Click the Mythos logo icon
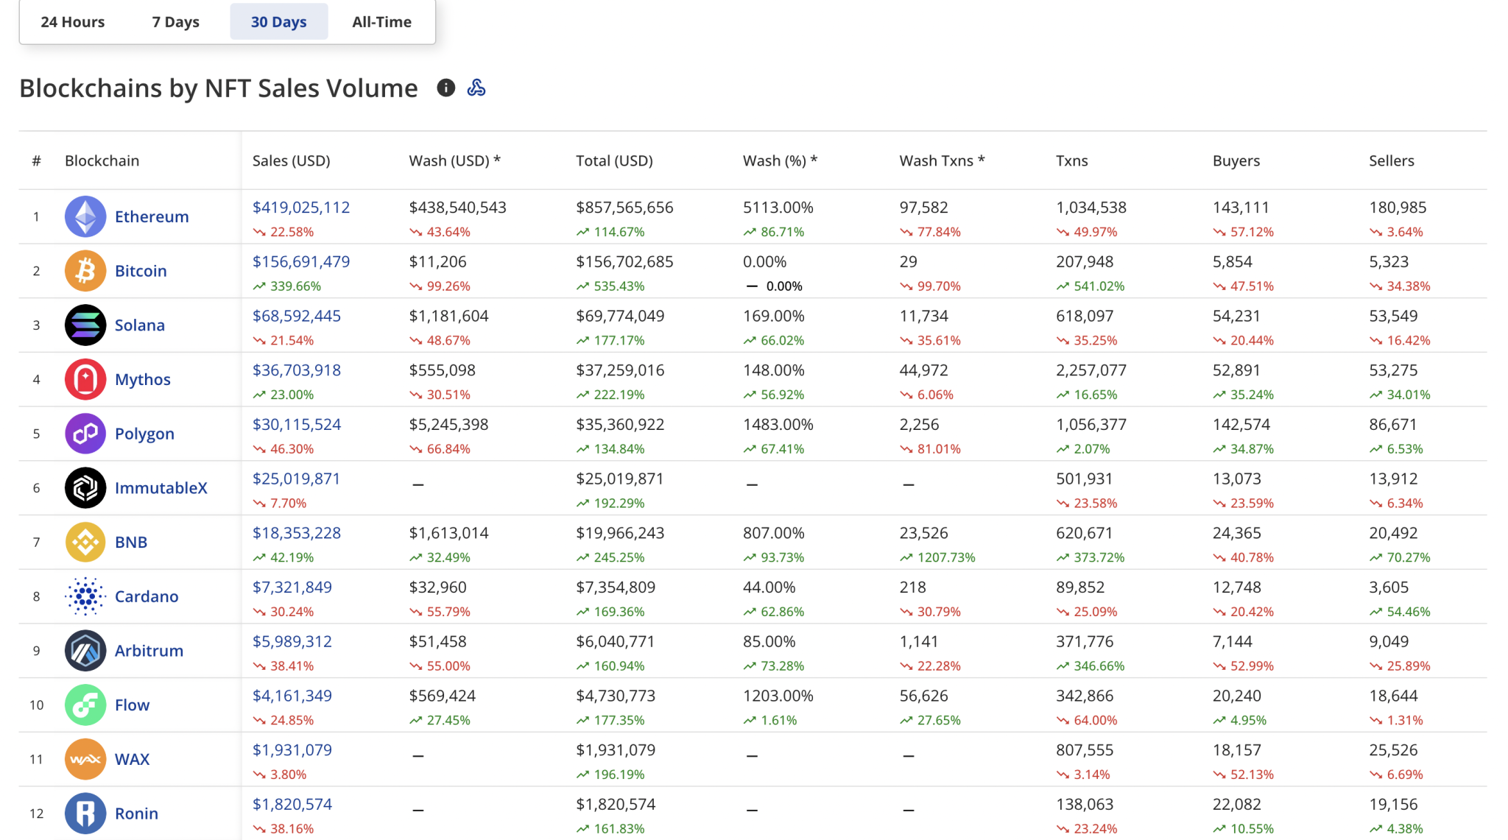The height and width of the screenshot is (840, 1508). tap(85, 379)
